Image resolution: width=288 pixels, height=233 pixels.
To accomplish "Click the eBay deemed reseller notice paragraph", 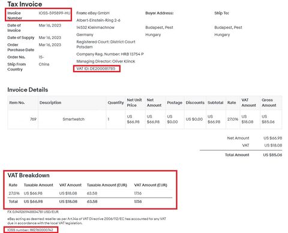I will coord(86,221).
